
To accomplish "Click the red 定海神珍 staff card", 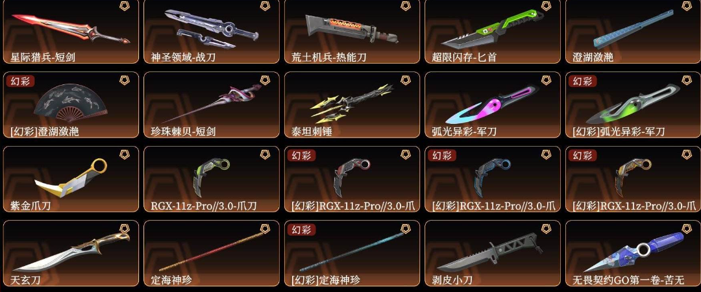I will pyautogui.click(x=212, y=253).
